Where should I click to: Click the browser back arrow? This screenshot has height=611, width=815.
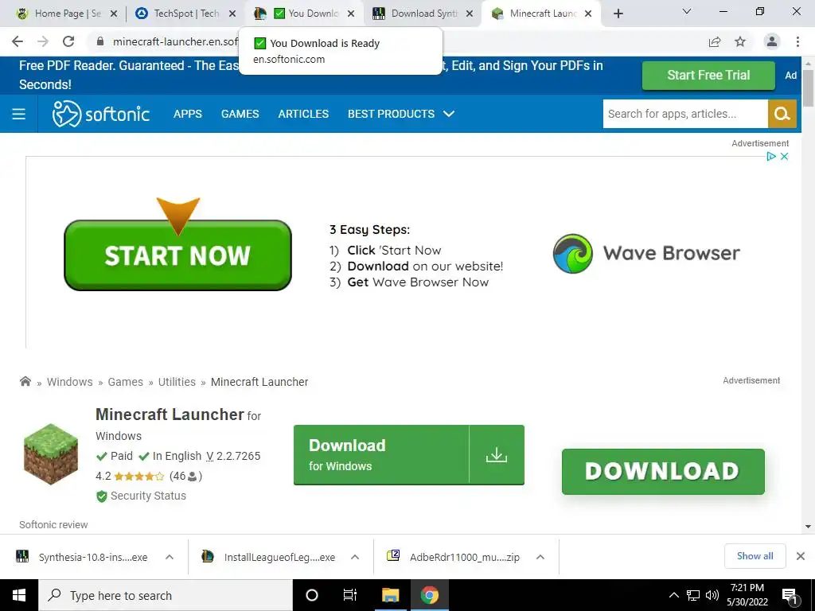18,41
